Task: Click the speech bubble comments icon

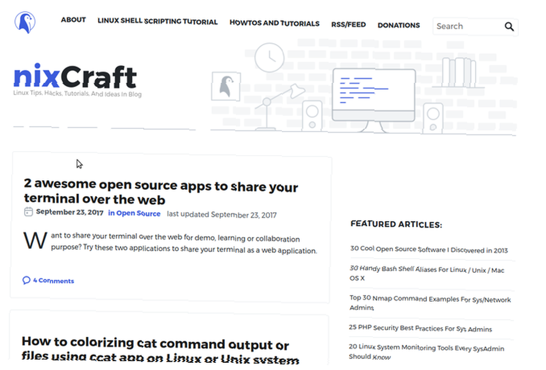Action: [x=26, y=280]
